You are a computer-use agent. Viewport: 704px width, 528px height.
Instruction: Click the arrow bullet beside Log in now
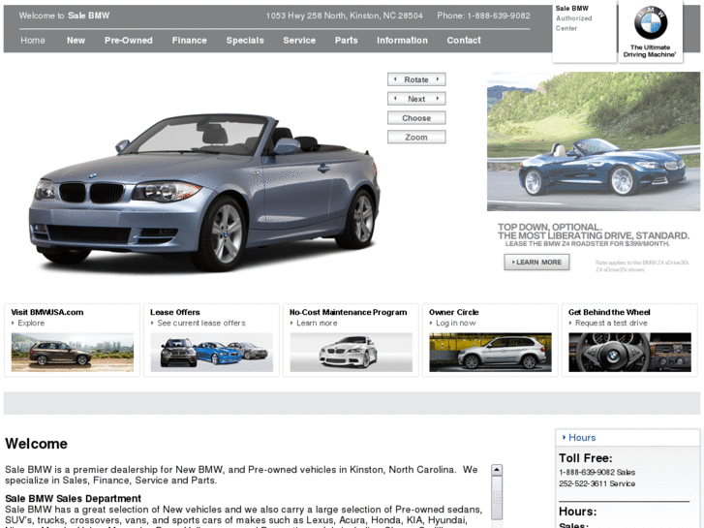pos(431,323)
